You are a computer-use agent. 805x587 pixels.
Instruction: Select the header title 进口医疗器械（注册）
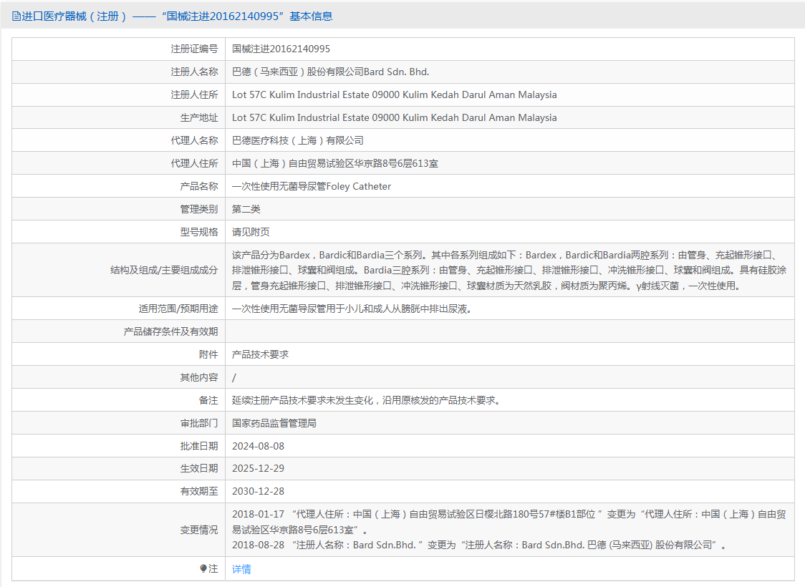tap(74, 16)
